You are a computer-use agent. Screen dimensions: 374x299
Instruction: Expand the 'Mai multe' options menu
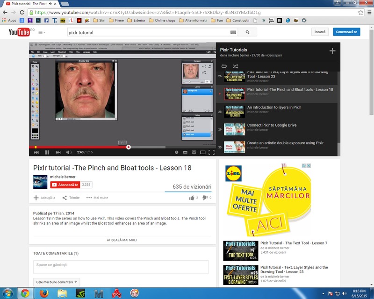97,198
